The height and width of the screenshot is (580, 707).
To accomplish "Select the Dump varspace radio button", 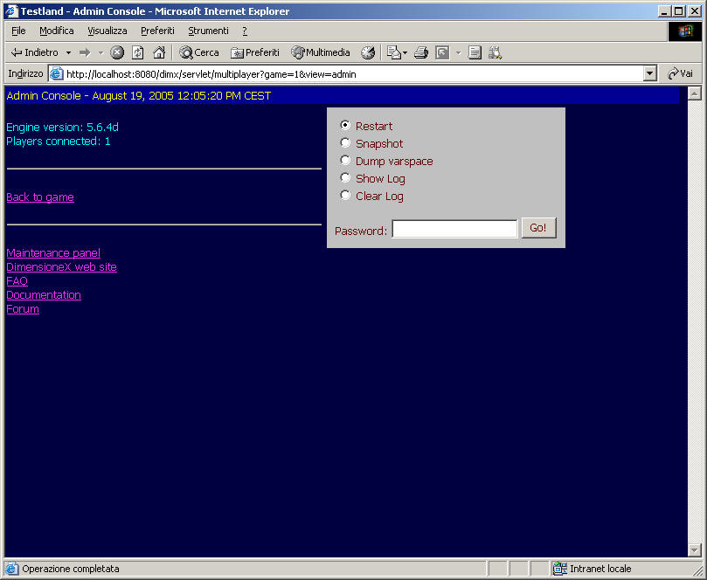I will [345, 161].
